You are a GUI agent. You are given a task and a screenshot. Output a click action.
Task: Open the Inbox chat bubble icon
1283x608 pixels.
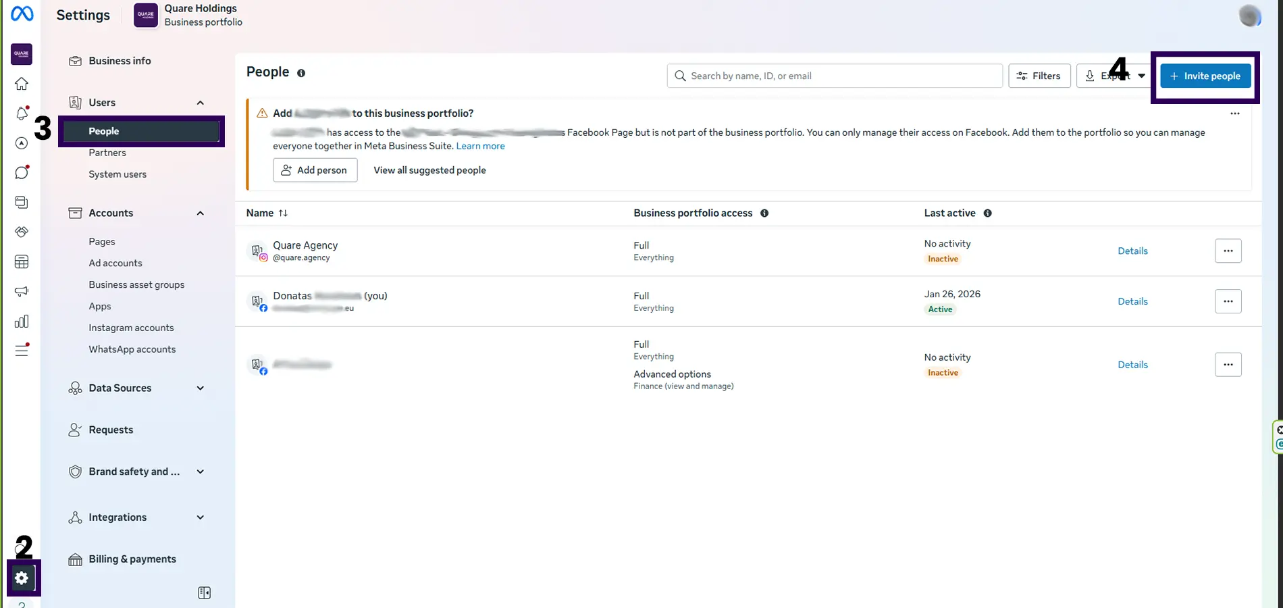tap(22, 172)
